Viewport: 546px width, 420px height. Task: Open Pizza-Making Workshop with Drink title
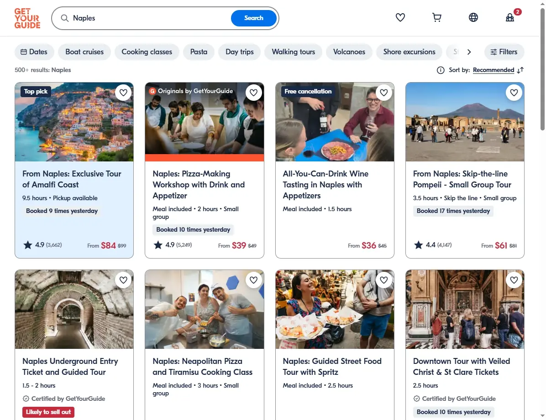pos(199,185)
